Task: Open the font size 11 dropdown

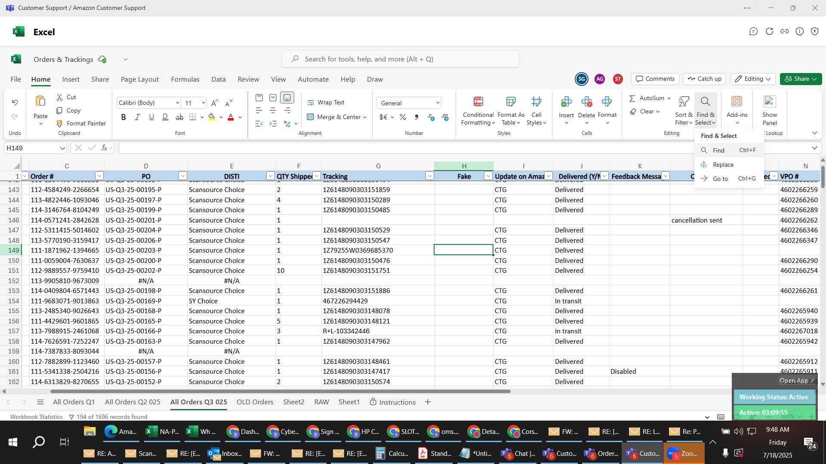Action: (x=203, y=103)
